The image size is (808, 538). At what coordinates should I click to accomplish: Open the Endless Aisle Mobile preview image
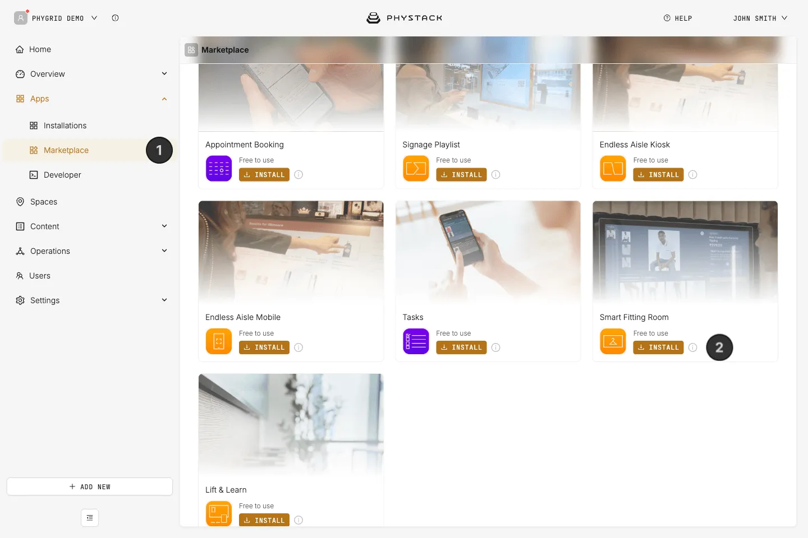point(291,252)
